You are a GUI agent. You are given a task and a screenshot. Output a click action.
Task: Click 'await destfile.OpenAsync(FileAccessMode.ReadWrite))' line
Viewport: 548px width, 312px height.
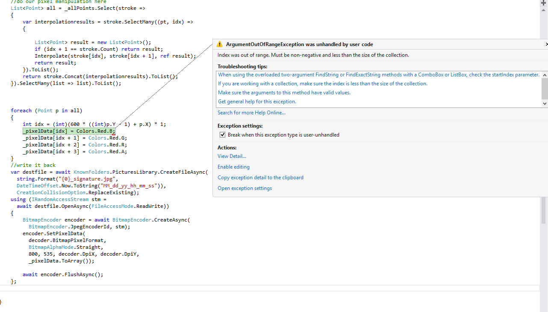coord(93,206)
